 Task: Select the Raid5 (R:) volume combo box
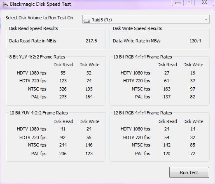pyautogui.click(x=146, y=19)
